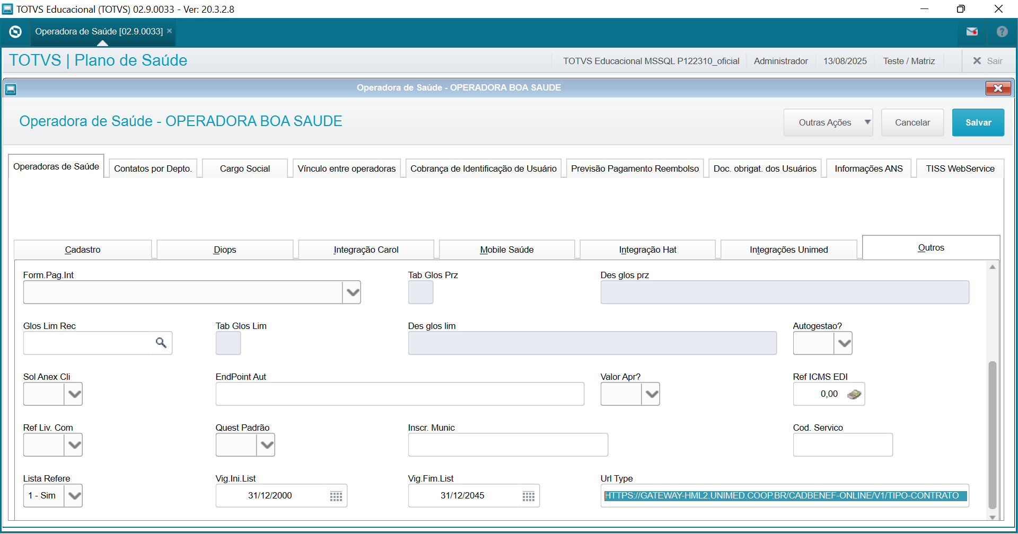Open the help question mark icon
1018x534 pixels.
click(x=1002, y=32)
